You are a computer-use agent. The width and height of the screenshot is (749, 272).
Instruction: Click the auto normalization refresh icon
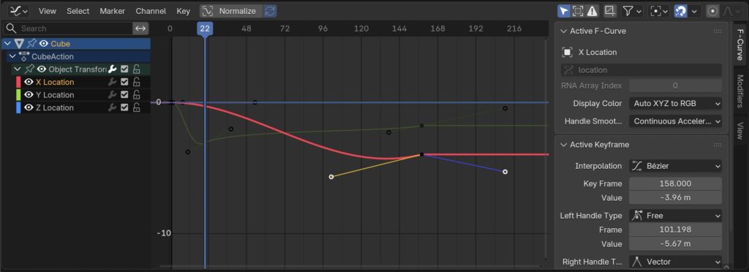pos(270,11)
